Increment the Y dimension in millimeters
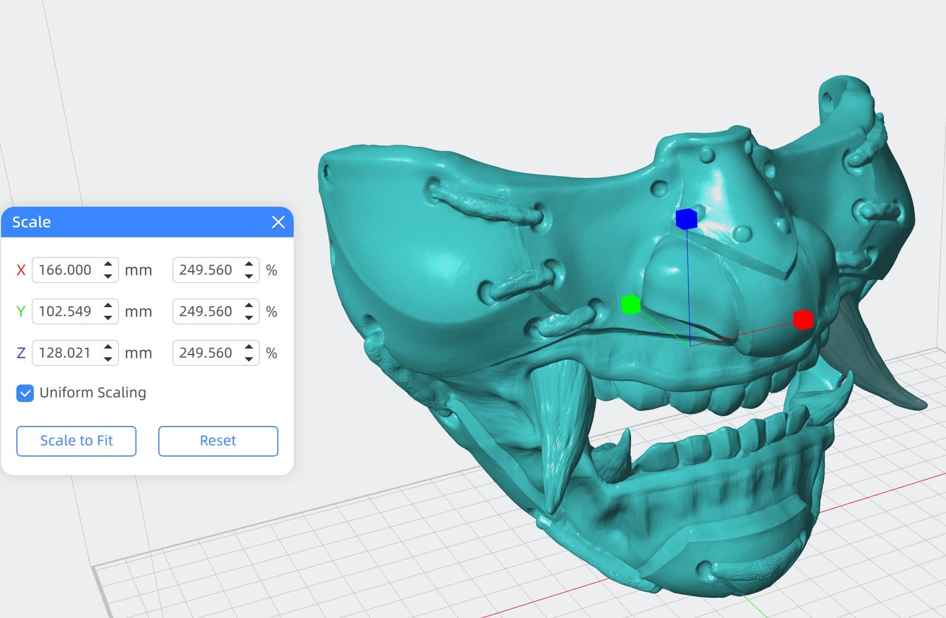 point(108,306)
